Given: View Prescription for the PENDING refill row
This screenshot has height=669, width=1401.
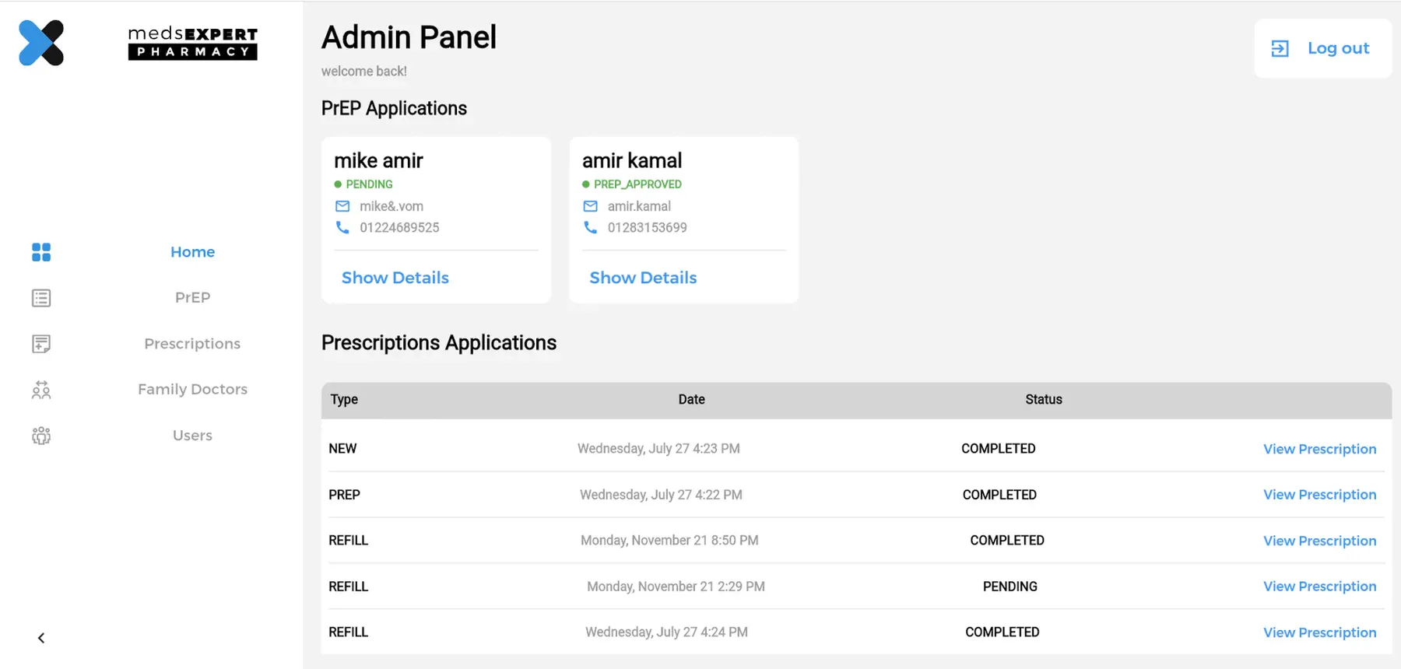Looking at the screenshot, I should click(1319, 587).
